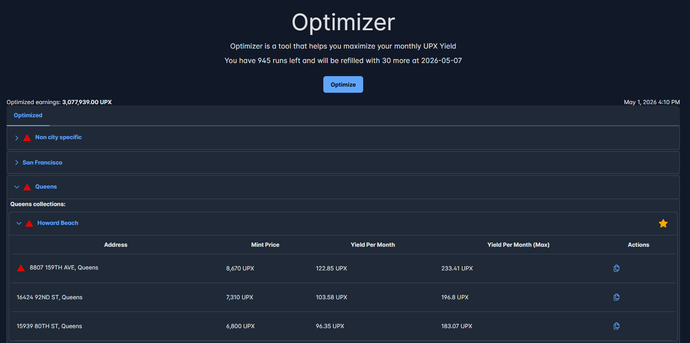Click the Optimizer page heading
This screenshot has width=690, height=343.
tap(343, 22)
